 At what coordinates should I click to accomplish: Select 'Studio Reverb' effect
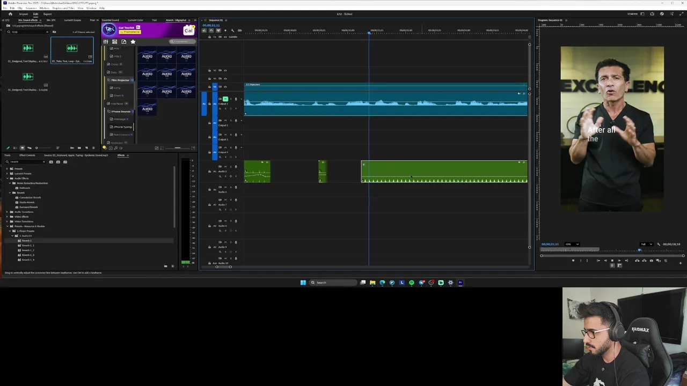pos(27,202)
